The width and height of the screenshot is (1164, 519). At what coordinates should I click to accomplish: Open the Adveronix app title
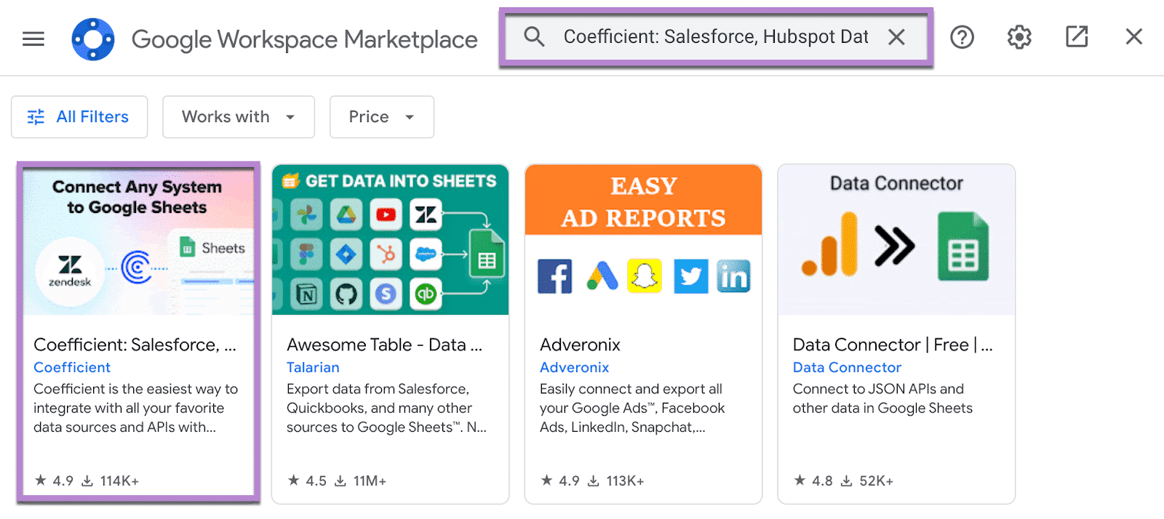(580, 345)
